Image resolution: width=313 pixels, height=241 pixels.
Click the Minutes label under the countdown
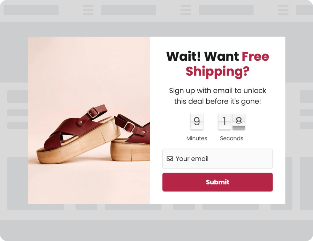(x=197, y=138)
